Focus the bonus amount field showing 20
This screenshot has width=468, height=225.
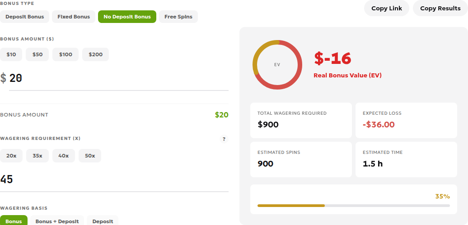click(x=119, y=78)
